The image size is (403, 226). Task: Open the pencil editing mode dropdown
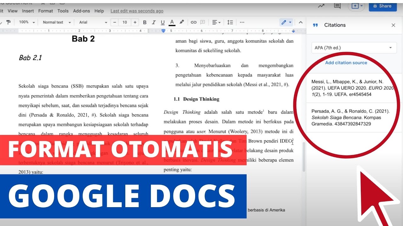(287, 22)
